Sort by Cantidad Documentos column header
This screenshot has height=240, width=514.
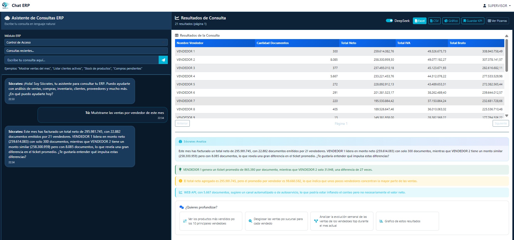click(297, 43)
